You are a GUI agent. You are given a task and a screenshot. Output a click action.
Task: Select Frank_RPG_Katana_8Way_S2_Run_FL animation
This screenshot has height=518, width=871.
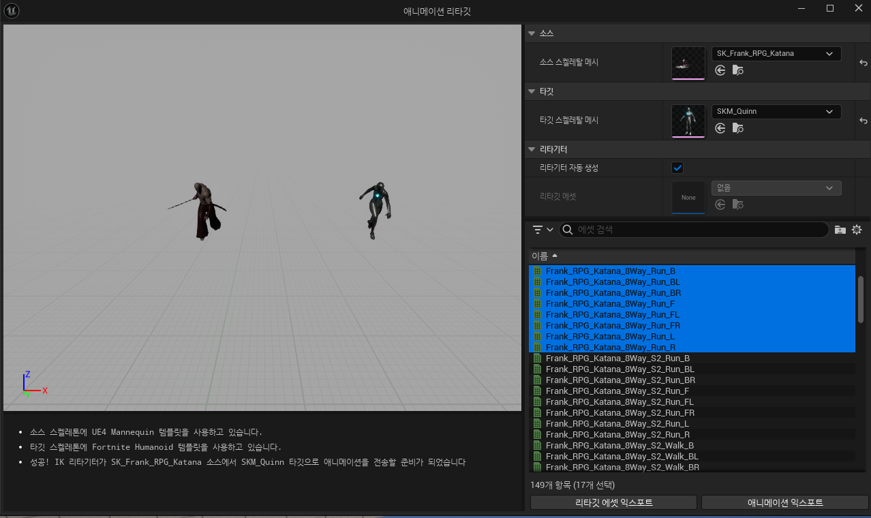[x=692, y=401]
